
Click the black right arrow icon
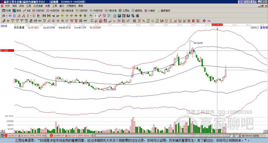pyautogui.click(x=58, y=16)
